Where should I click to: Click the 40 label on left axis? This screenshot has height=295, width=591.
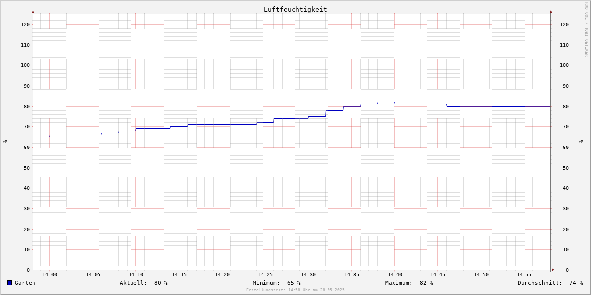[27, 188]
